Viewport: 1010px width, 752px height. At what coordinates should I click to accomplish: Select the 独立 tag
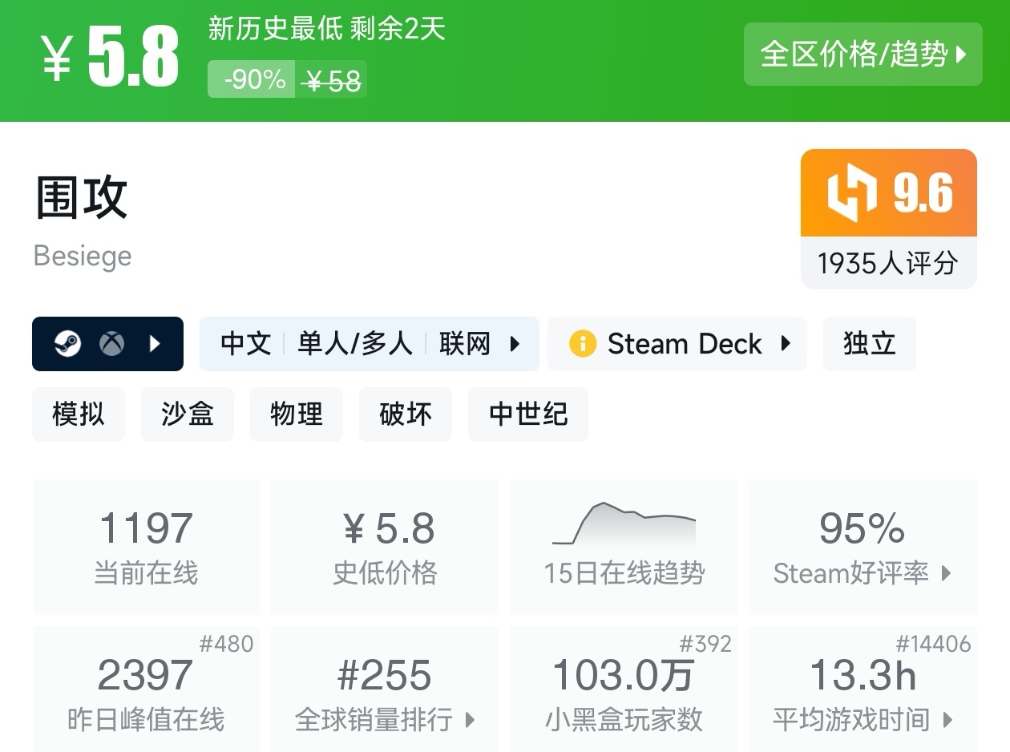[869, 344]
